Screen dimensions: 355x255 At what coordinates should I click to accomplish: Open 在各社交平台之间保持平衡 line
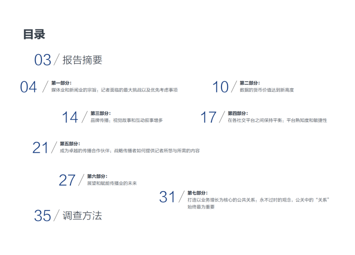[277, 120]
